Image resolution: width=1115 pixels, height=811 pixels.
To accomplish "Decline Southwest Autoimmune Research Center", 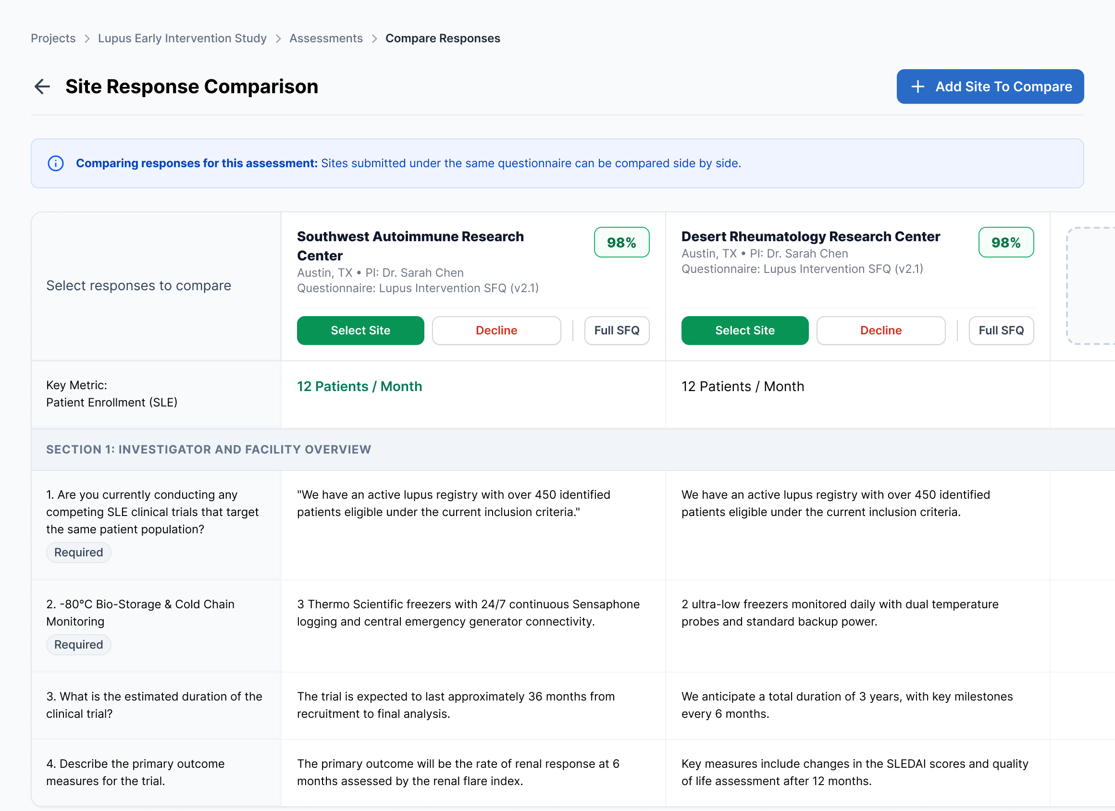I will coord(496,330).
